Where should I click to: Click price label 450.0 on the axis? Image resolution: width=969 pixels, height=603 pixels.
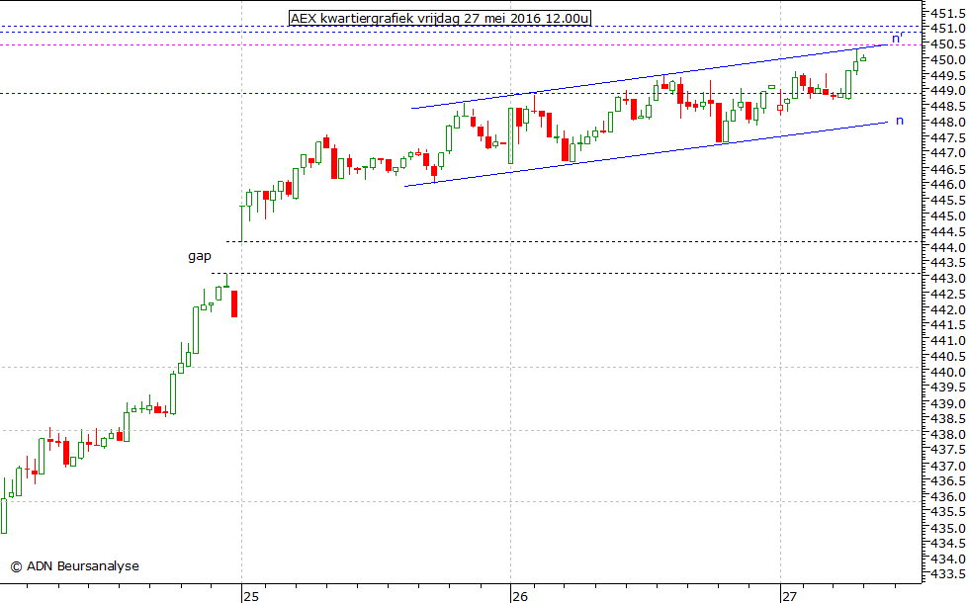948,60
